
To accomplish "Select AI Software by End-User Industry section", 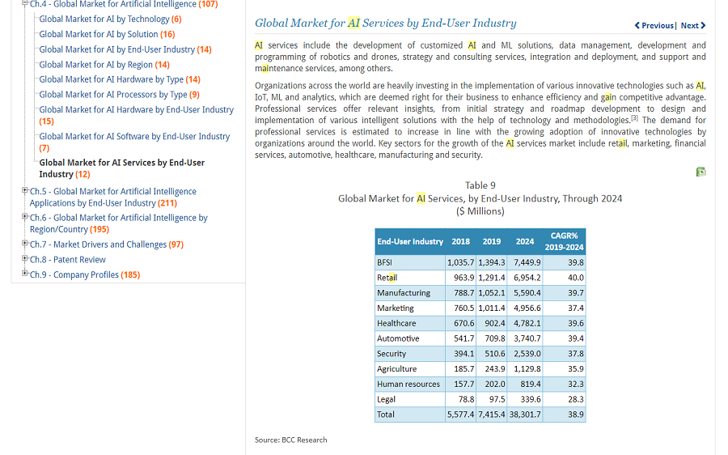I will pos(134,136).
